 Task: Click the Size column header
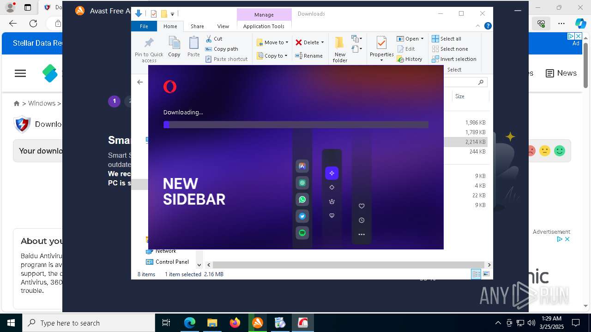tap(470, 96)
